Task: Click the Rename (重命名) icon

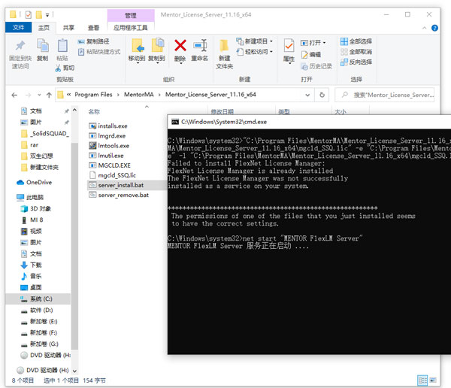Action: click(199, 49)
